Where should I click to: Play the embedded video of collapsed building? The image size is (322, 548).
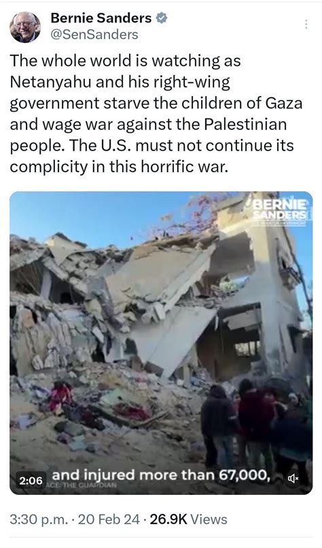click(161, 343)
